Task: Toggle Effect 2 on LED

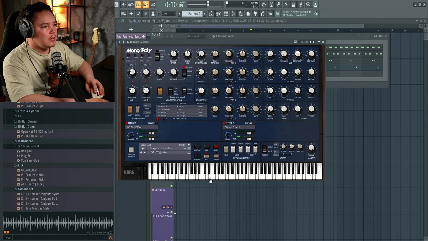Action: coord(224,123)
